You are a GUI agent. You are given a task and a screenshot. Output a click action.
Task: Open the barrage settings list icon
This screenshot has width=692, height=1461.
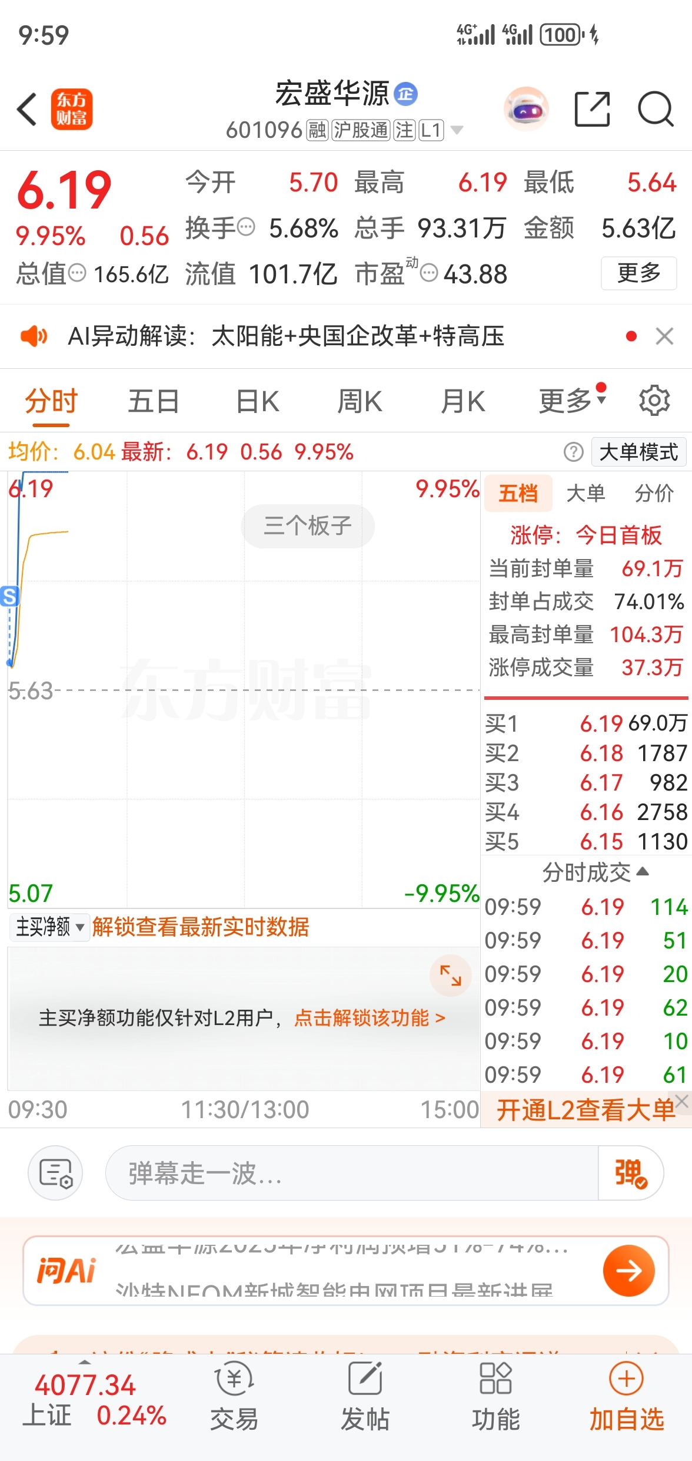pyautogui.click(x=55, y=1173)
